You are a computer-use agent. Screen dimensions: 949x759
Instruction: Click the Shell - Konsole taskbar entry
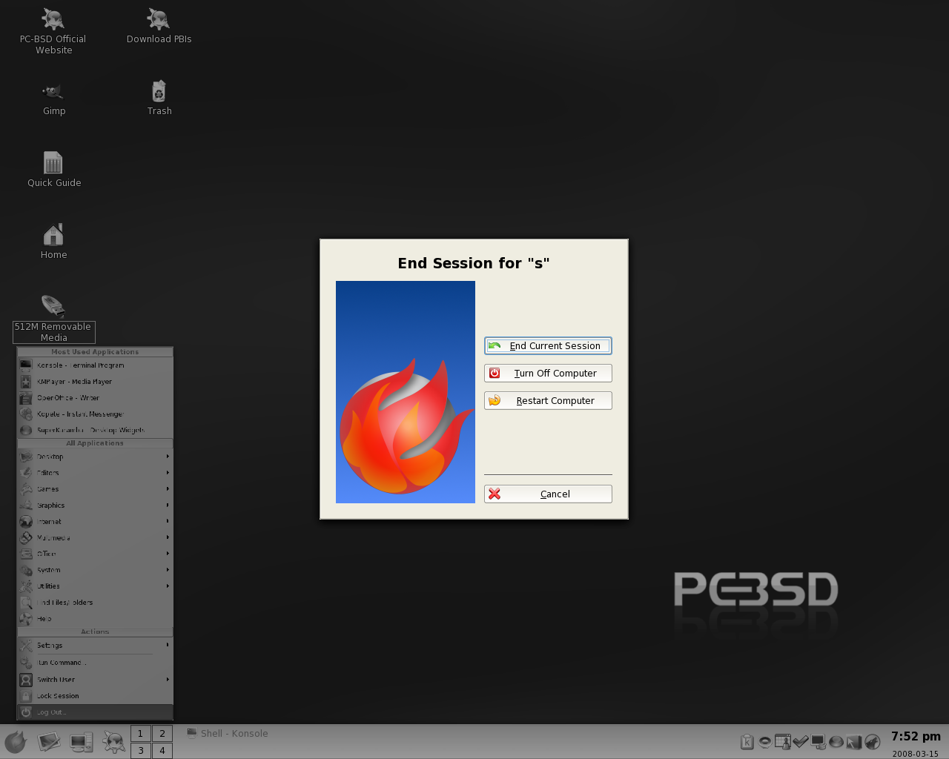(228, 734)
